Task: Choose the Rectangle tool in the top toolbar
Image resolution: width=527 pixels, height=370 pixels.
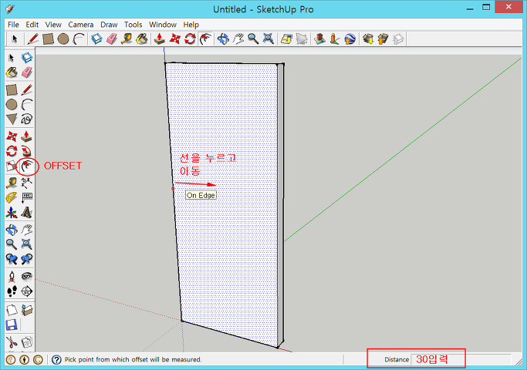Action: [48, 39]
